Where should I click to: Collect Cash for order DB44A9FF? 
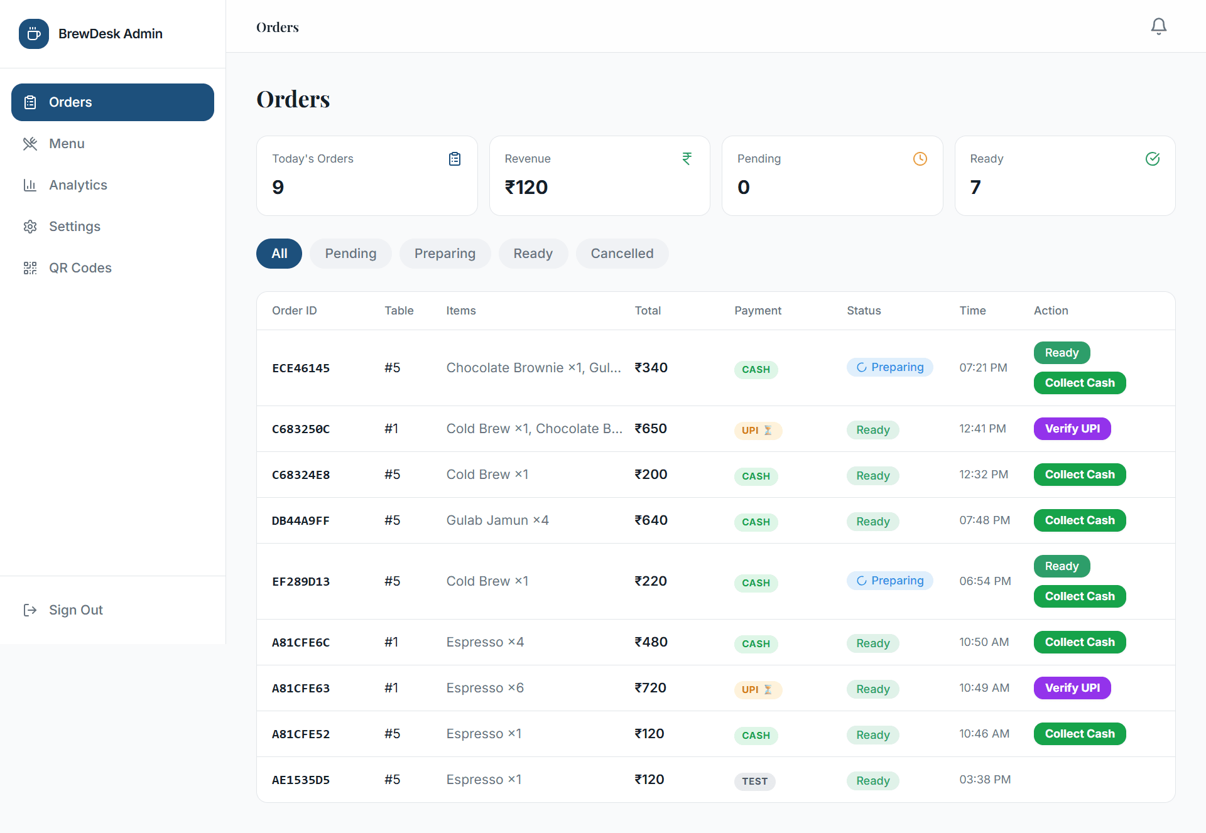1080,520
